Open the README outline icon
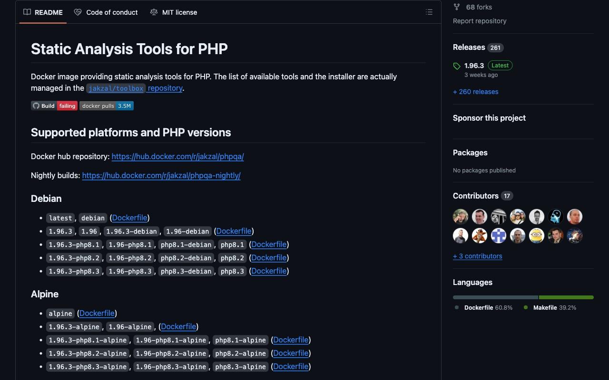 click(x=429, y=12)
